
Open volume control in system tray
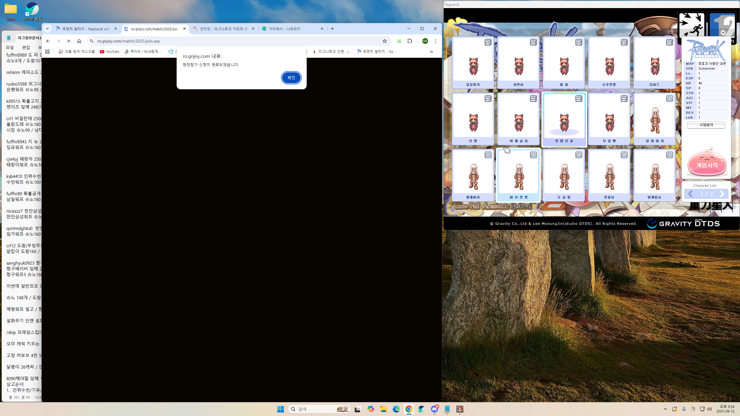click(x=709, y=409)
